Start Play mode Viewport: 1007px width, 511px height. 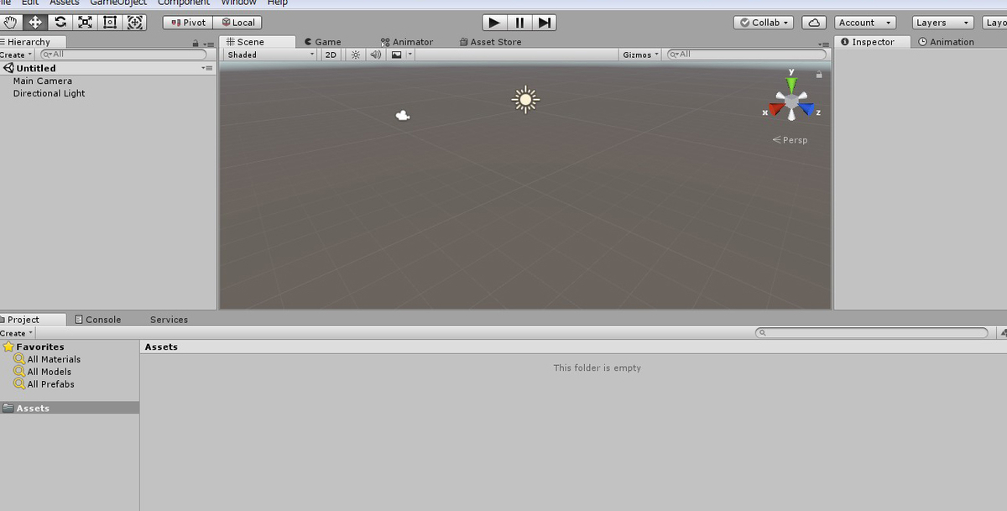(495, 23)
